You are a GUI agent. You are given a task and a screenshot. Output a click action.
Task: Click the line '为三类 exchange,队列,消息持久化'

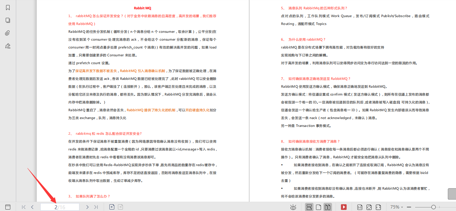97,118
